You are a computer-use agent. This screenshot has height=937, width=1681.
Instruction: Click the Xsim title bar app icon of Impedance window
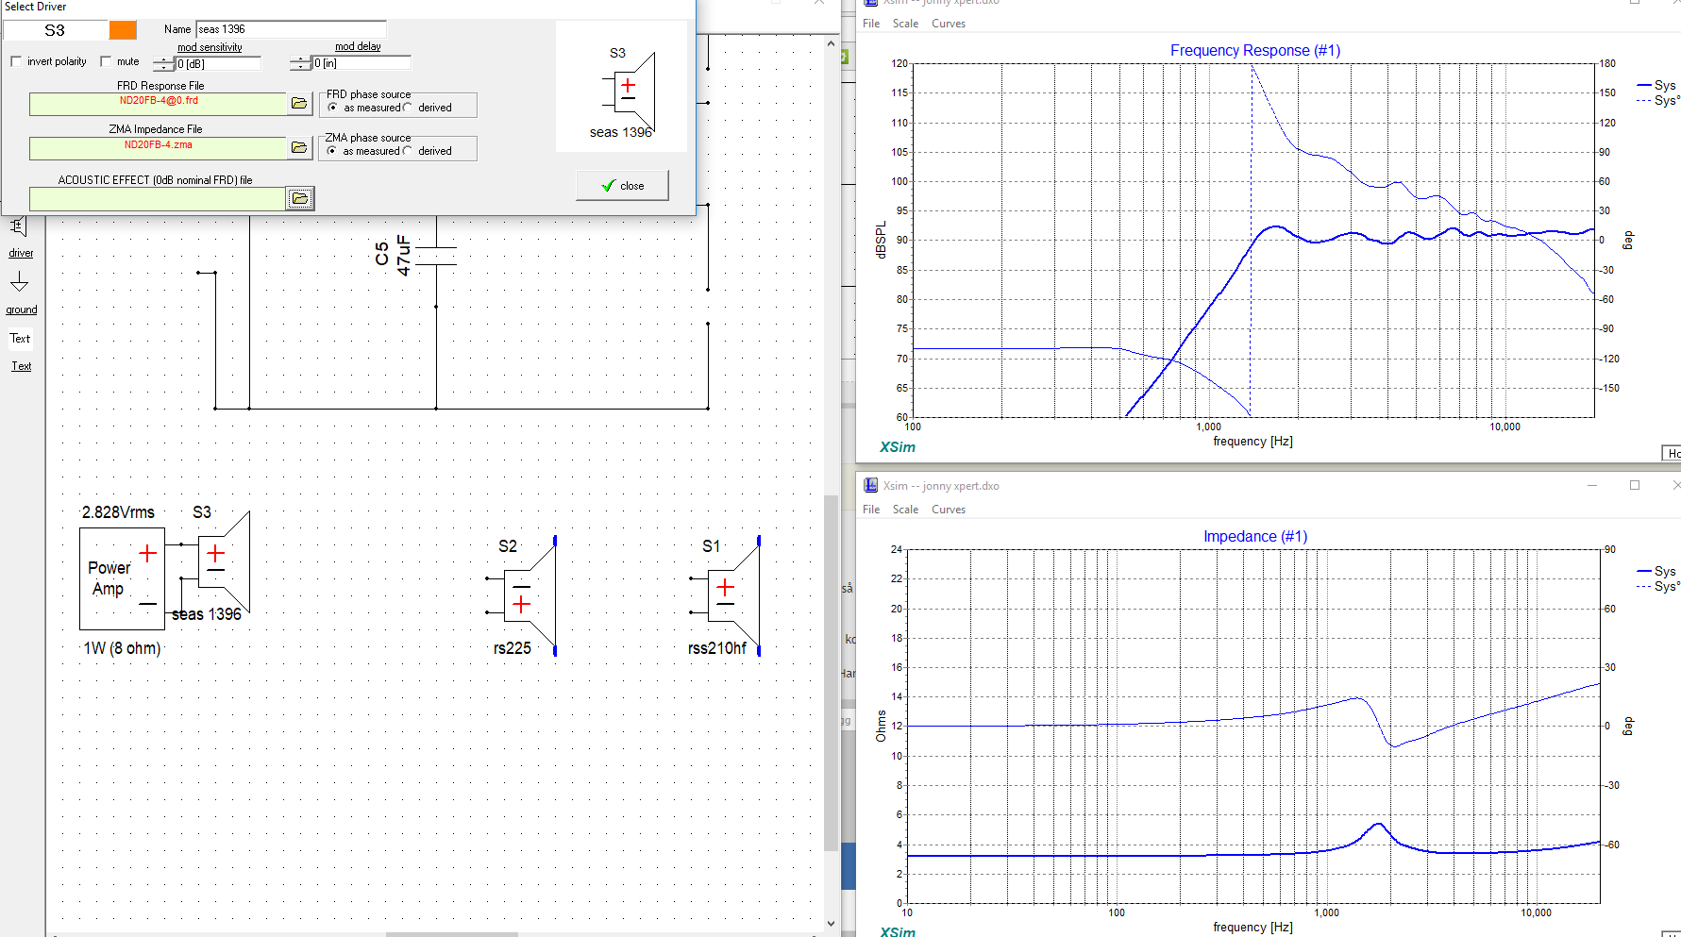click(870, 485)
